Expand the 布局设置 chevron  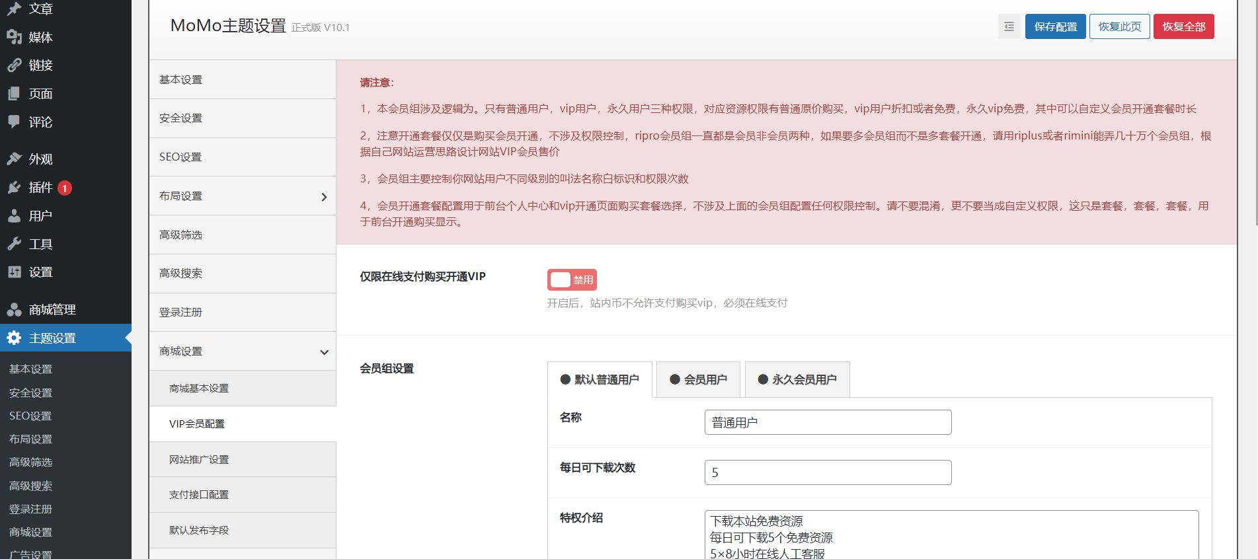(324, 197)
